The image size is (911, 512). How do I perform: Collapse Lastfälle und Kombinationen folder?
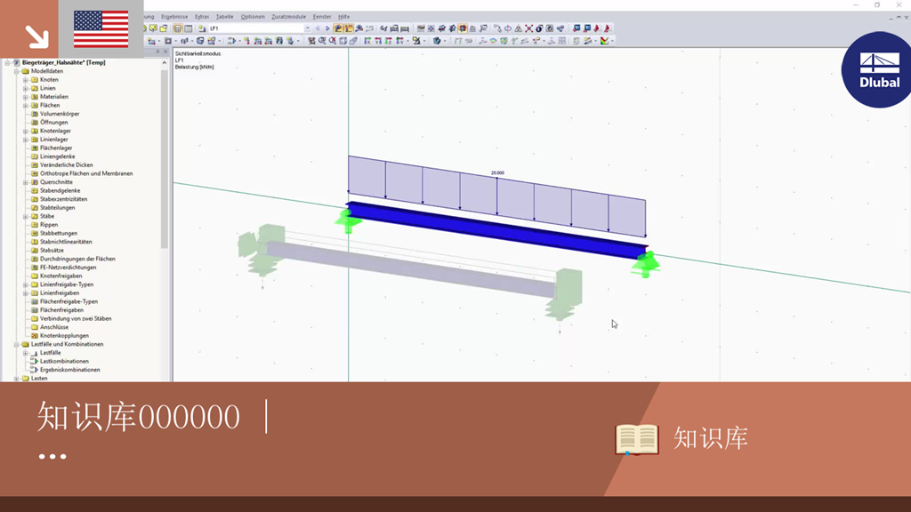17,344
